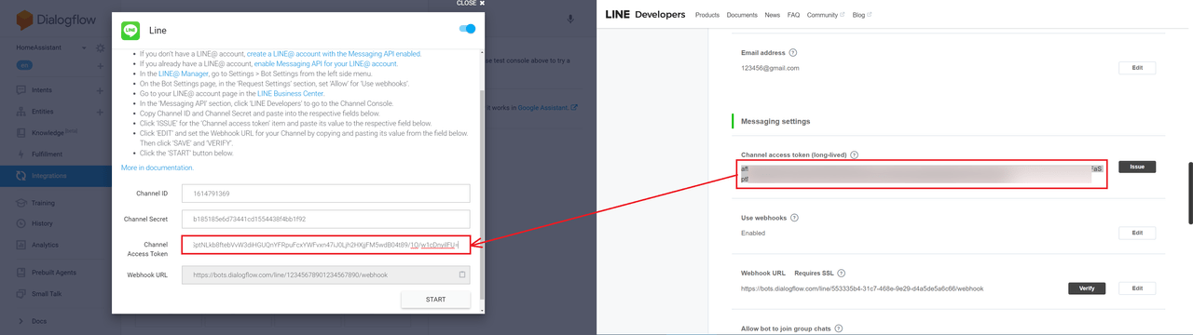The width and height of the screenshot is (1193, 335).
Task: Click help icon for Allow bot to join group chats
Action: pyautogui.click(x=839, y=328)
